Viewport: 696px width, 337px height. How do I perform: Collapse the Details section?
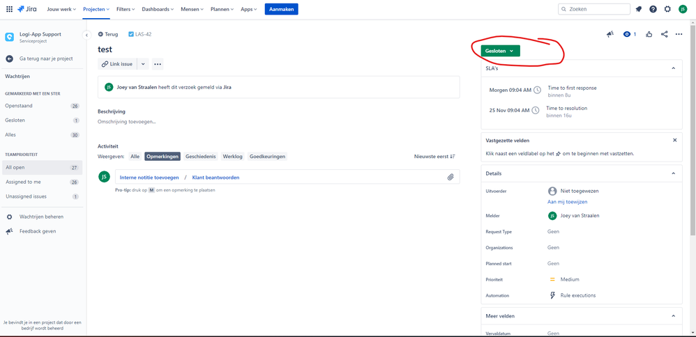click(x=673, y=173)
